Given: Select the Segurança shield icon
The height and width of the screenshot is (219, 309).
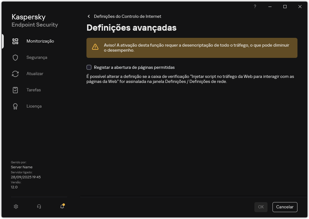Looking at the screenshot, I should point(15,57).
